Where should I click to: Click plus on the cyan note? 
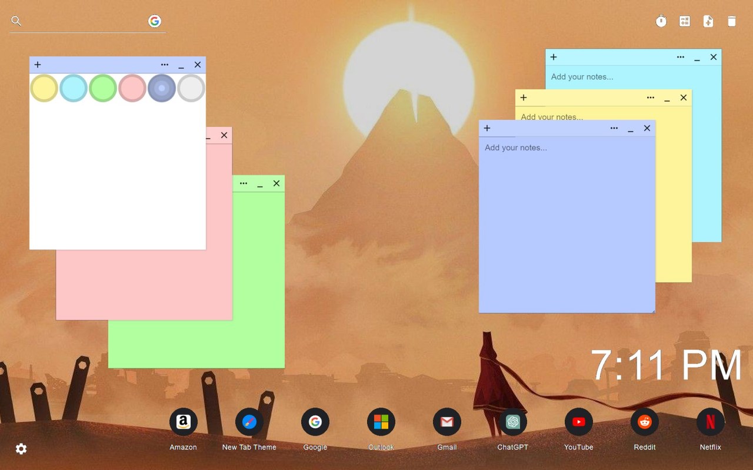pyautogui.click(x=554, y=57)
